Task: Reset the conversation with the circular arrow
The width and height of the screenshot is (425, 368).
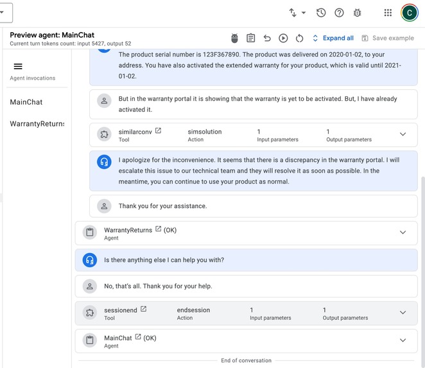Action: coord(300,39)
